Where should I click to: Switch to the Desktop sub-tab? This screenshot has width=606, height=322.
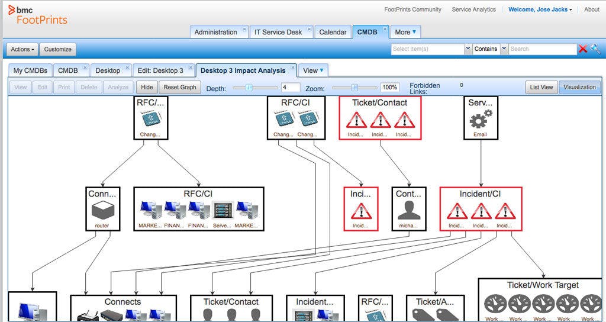click(x=108, y=70)
